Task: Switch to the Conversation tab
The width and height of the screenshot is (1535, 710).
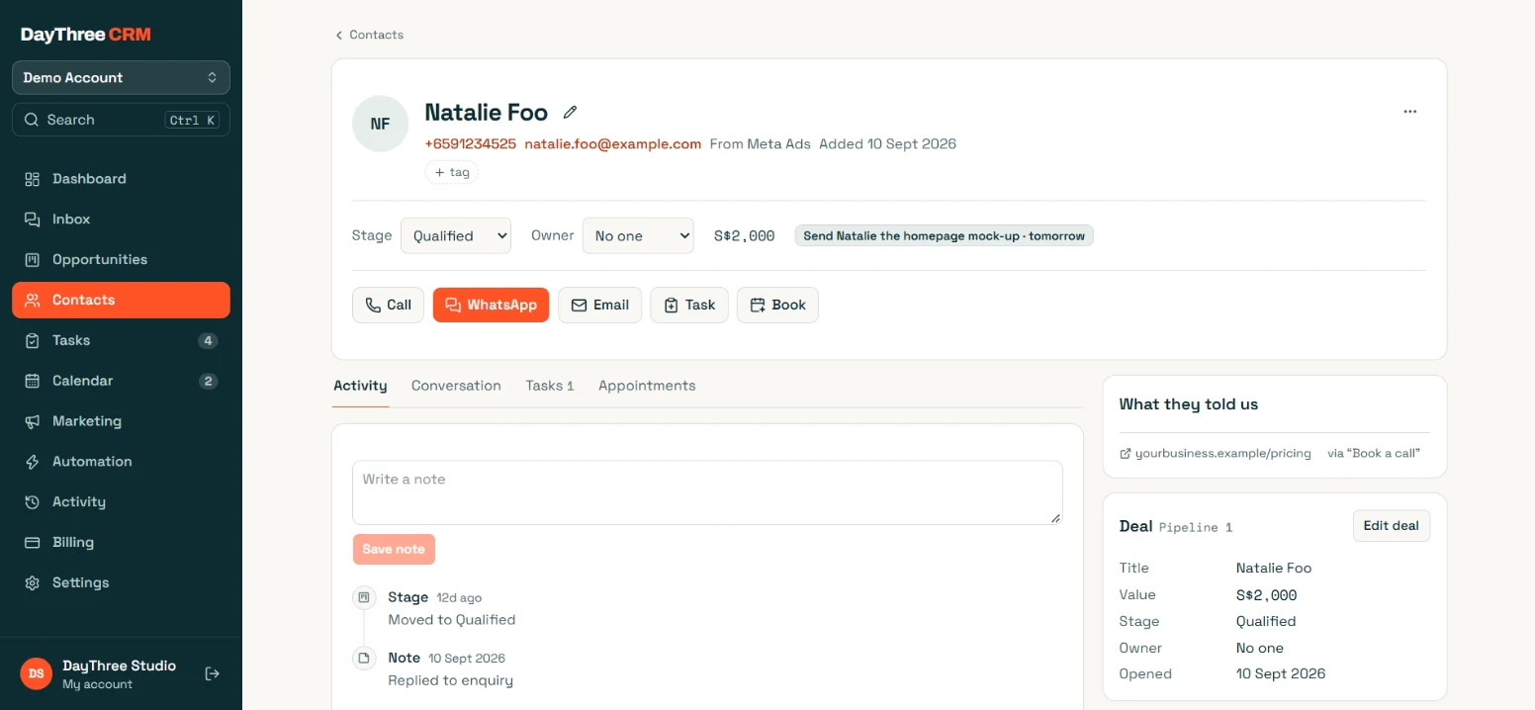Action: click(456, 386)
